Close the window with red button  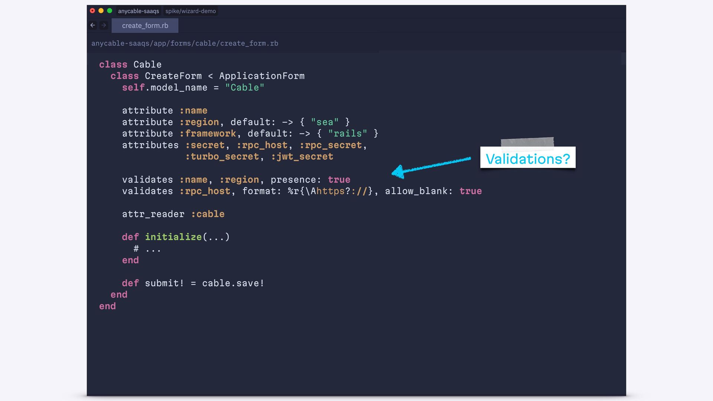[92, 11]
